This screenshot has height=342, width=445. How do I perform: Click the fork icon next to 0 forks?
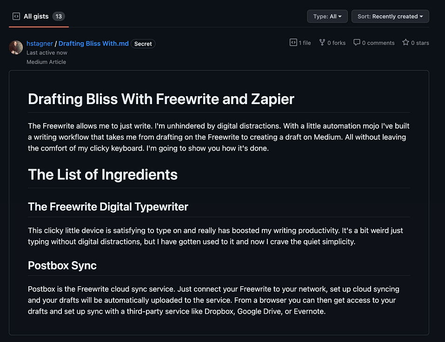(x=322, y=43)
